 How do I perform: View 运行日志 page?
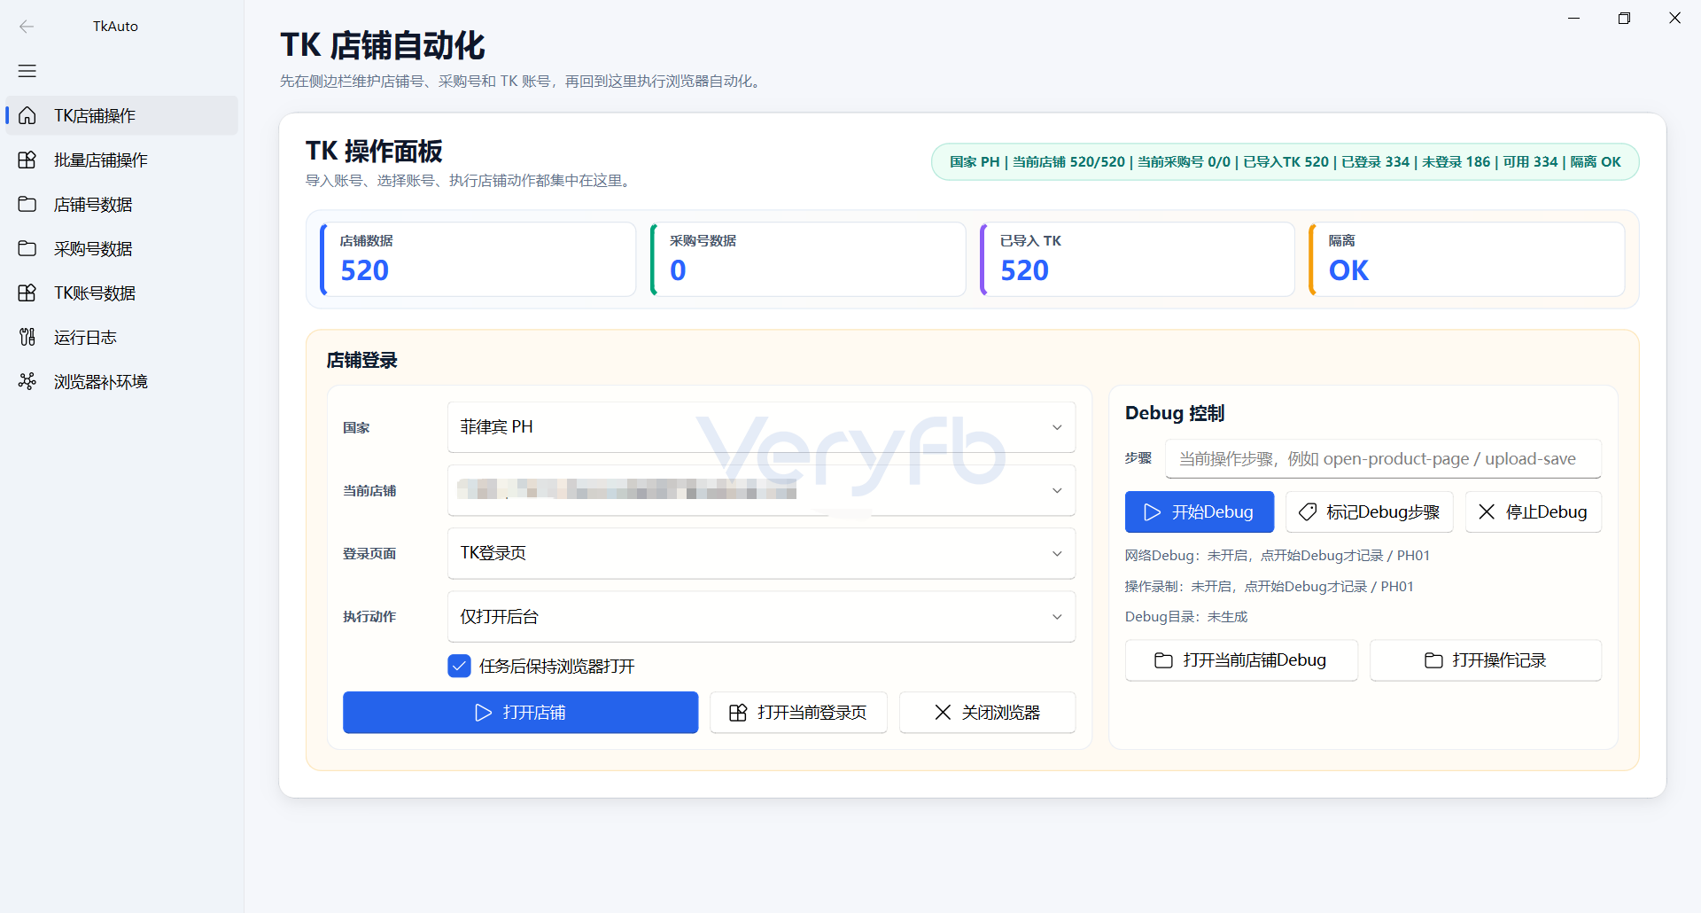tap(122, 338)
